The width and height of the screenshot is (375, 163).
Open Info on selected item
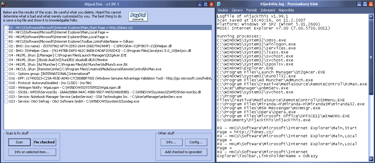click(32, 152)
